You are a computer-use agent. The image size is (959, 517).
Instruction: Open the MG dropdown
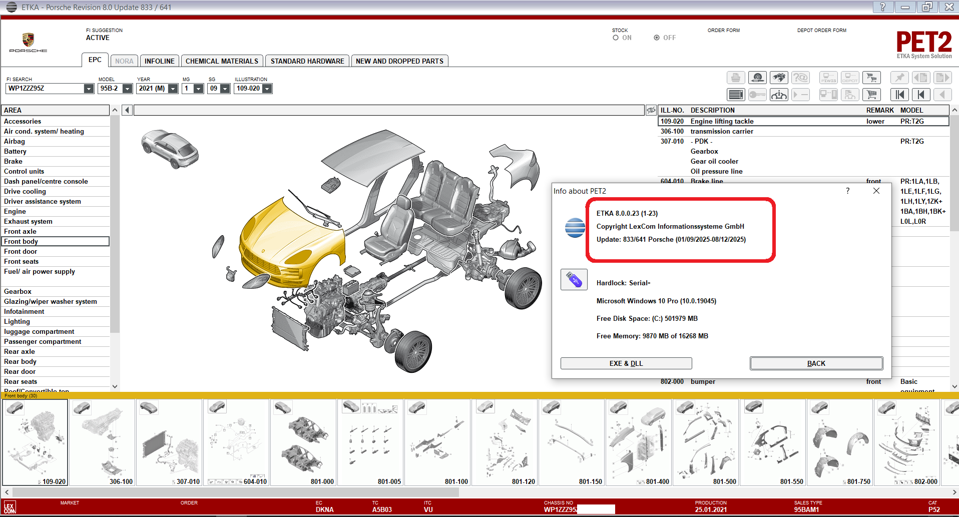(199, 89)
